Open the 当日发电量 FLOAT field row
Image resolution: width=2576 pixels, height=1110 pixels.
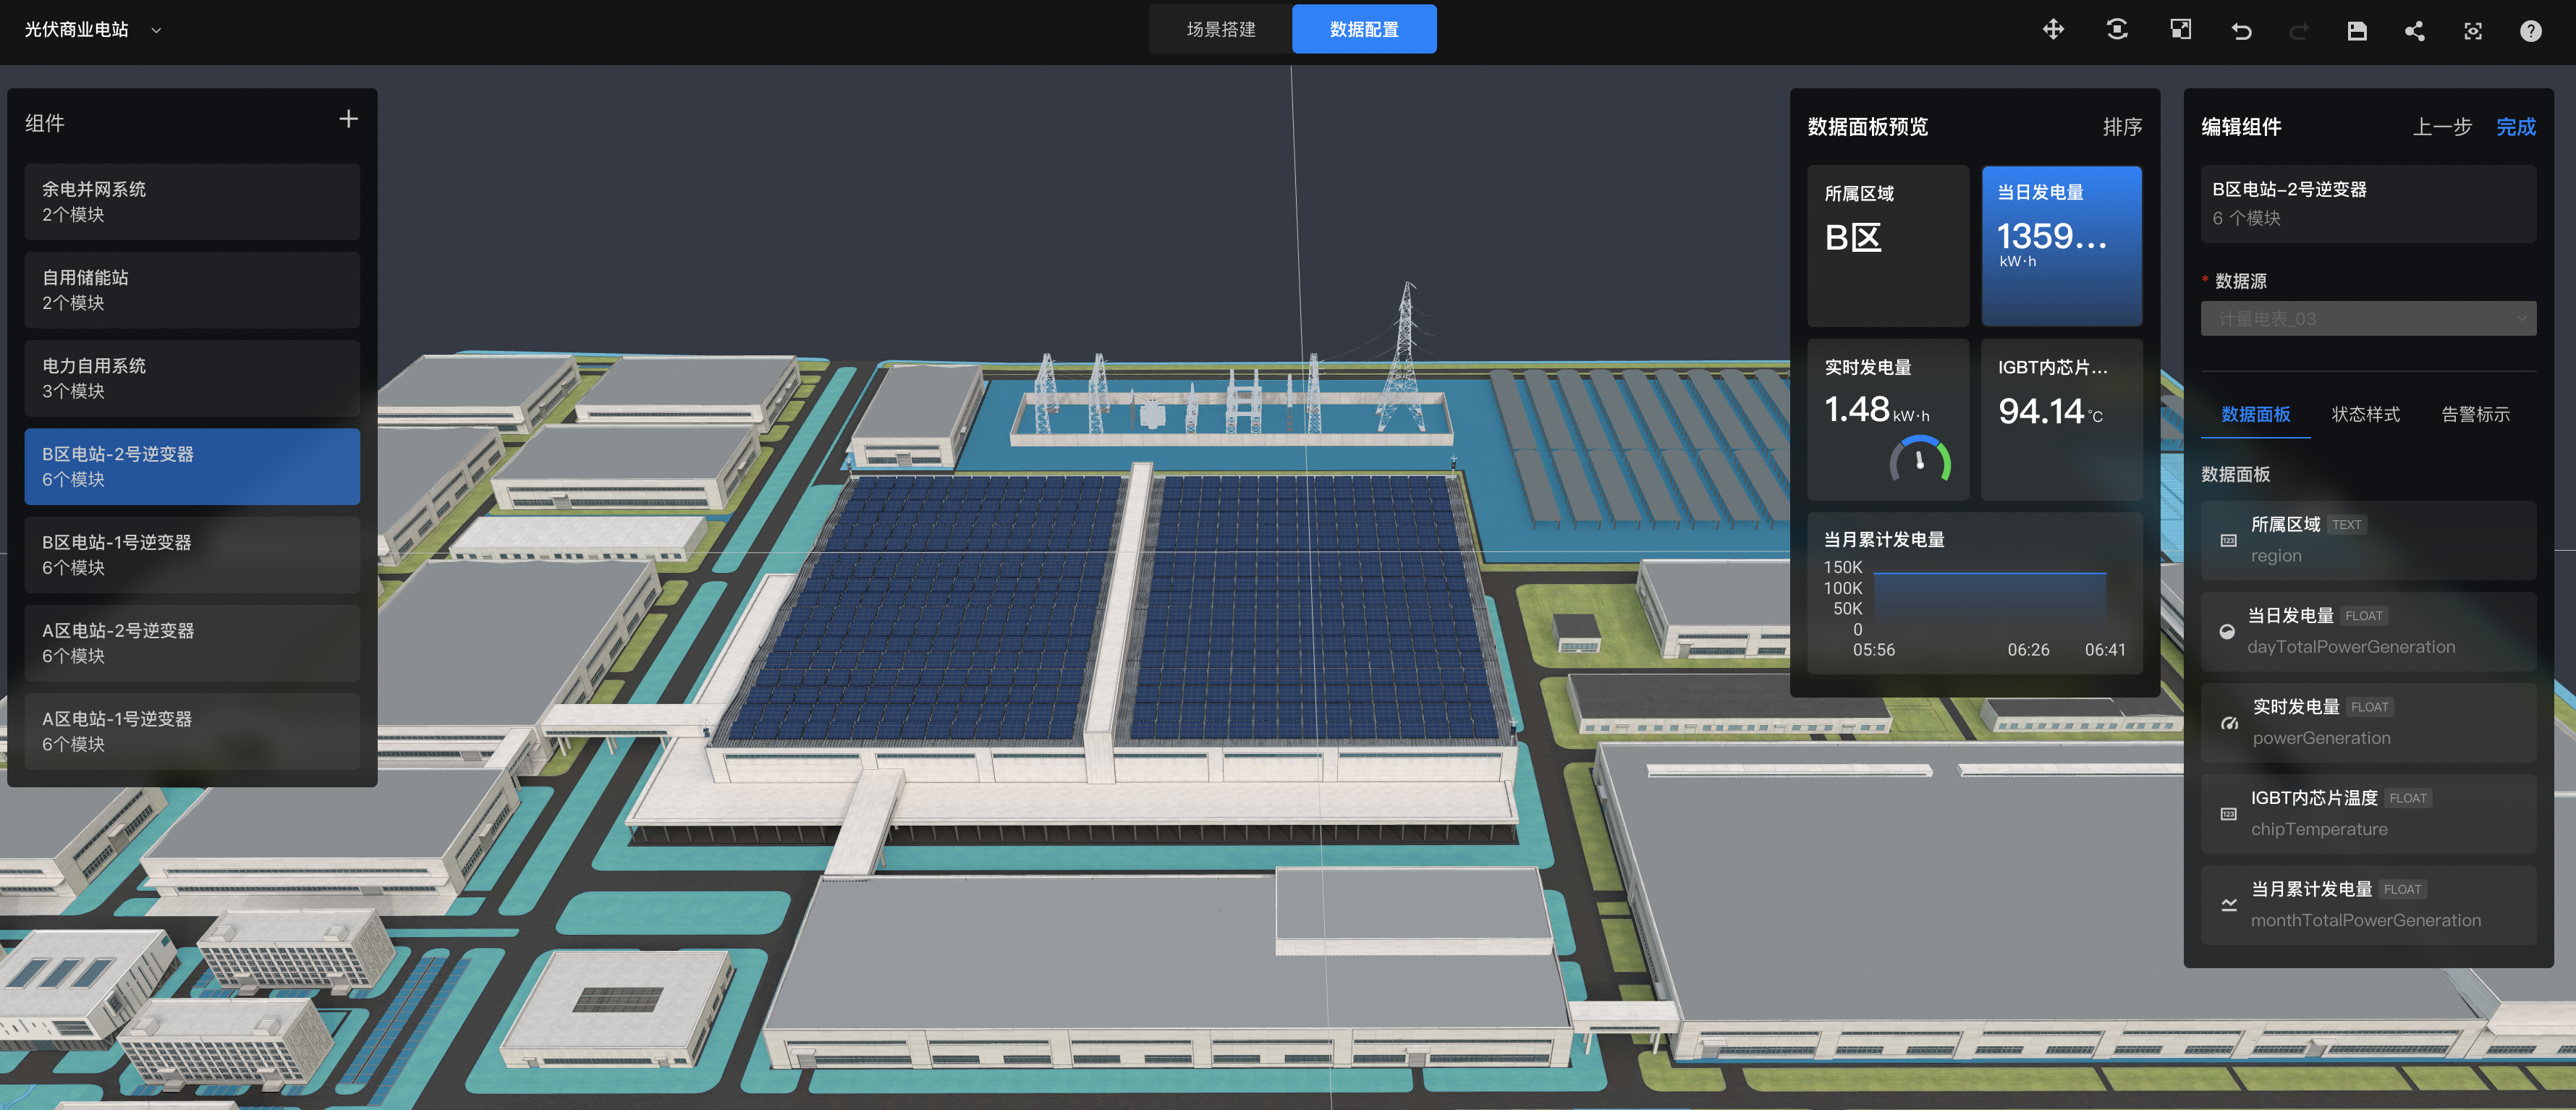[x=2368, y=632]
